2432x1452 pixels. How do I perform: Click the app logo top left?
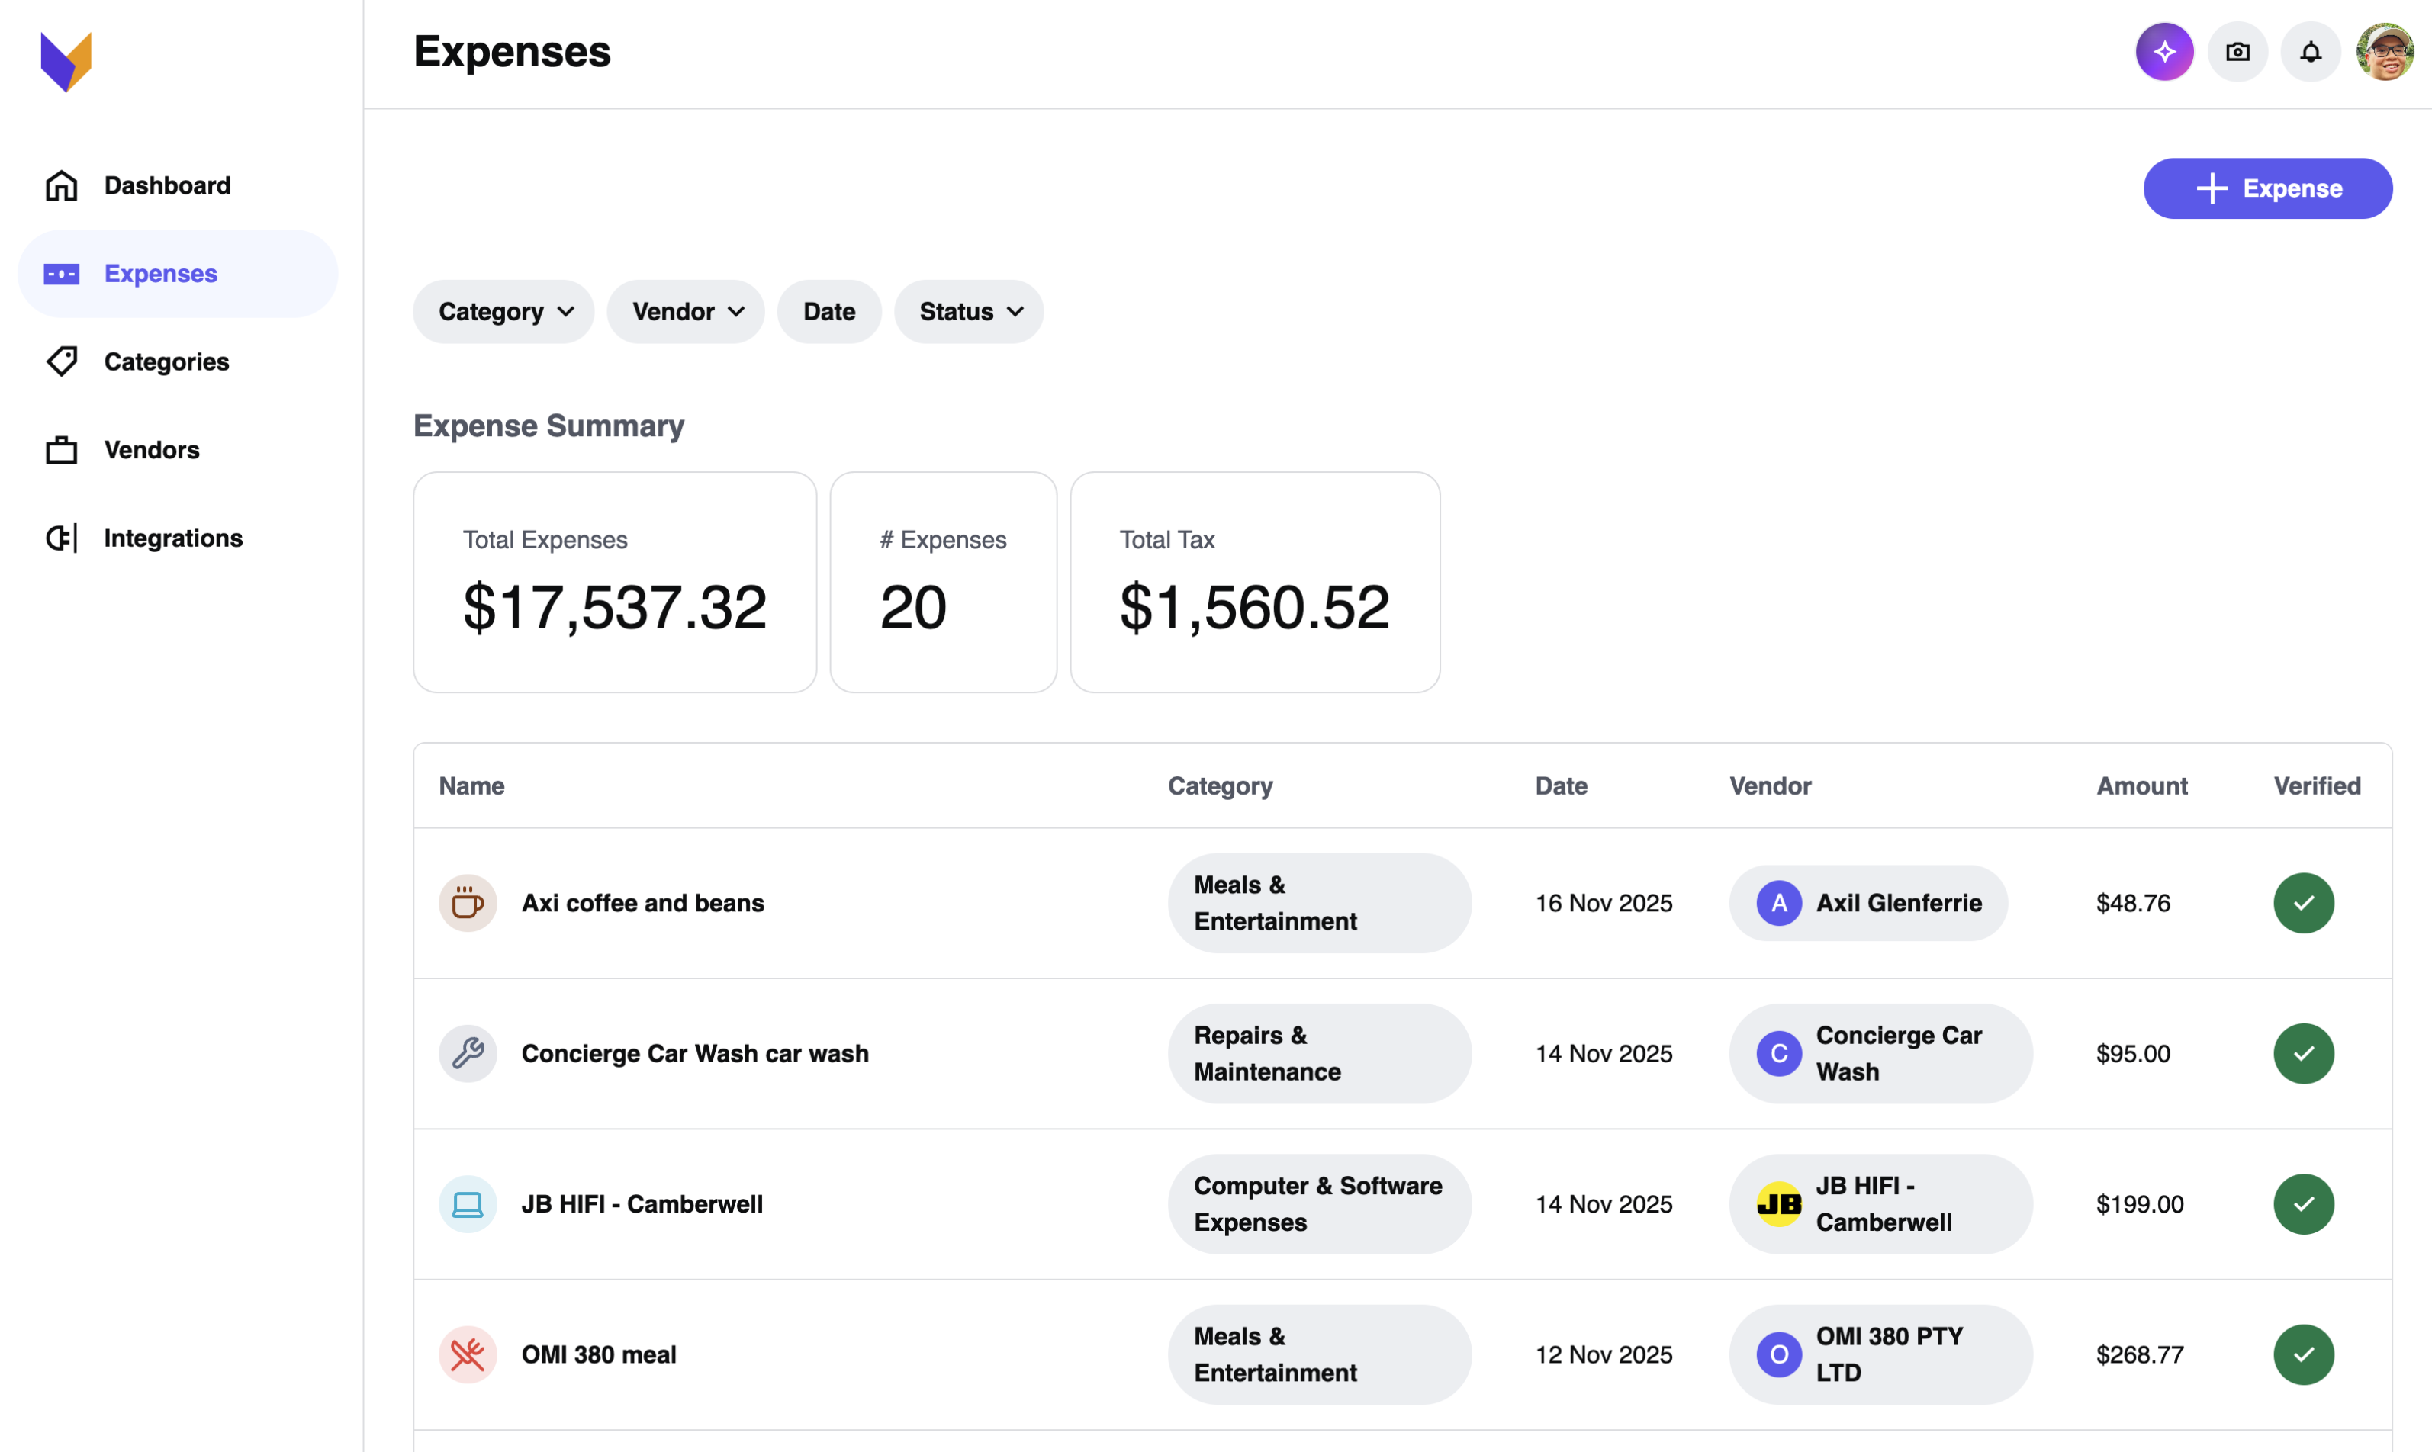(65, 61)
